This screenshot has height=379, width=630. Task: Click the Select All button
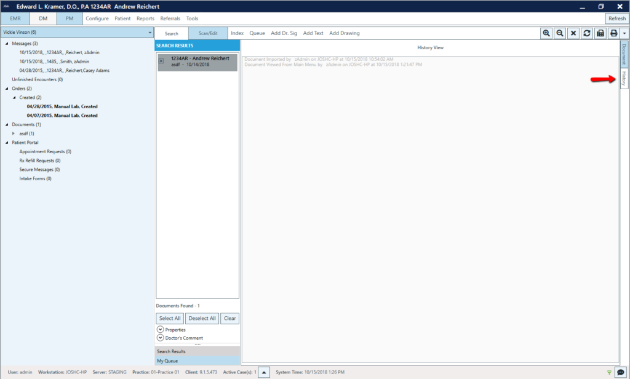point(170,318)
